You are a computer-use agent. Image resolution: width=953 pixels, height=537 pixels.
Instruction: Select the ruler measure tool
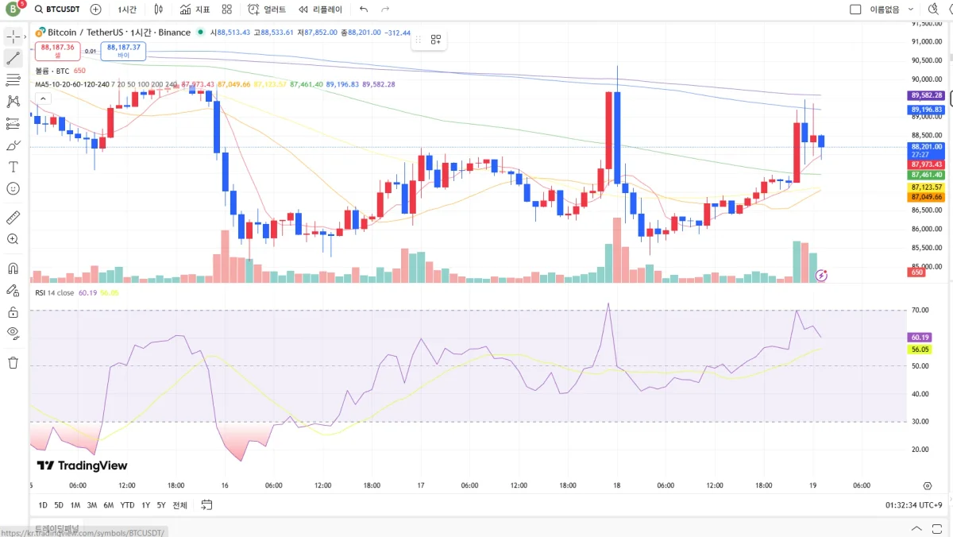(13, 217)
